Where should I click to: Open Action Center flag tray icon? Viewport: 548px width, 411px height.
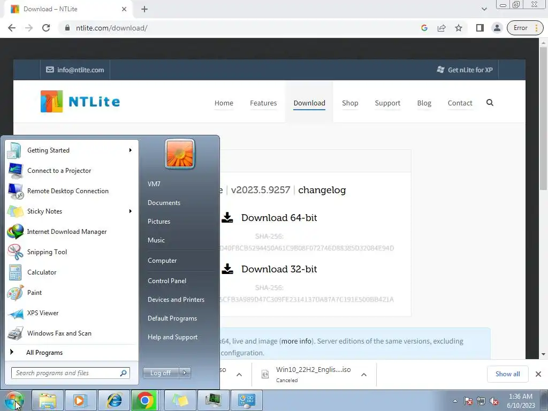tap(468, 401)
